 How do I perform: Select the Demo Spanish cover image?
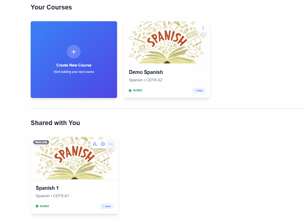click(167, 42)
